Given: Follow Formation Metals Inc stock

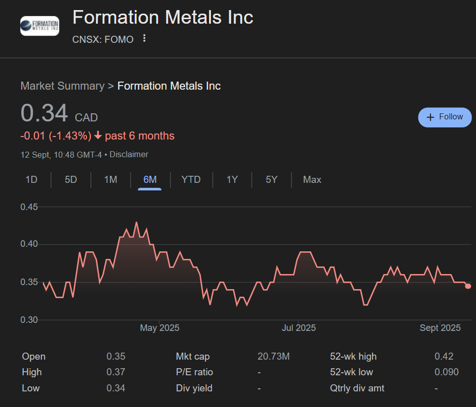Looking at the screenshot, I should [x=445, y=117].
